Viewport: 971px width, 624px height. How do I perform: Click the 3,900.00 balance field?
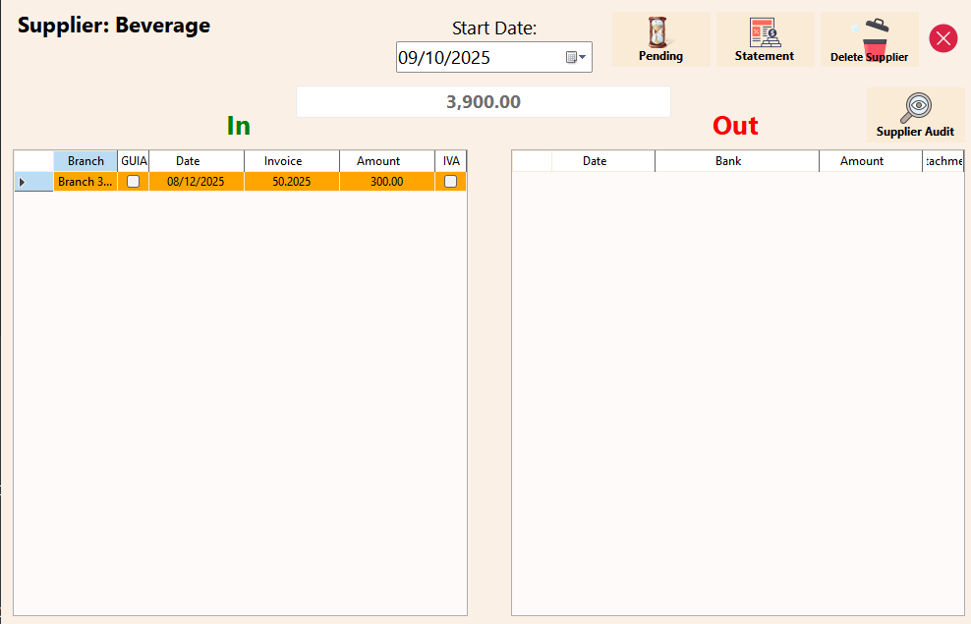pos(483,102)
